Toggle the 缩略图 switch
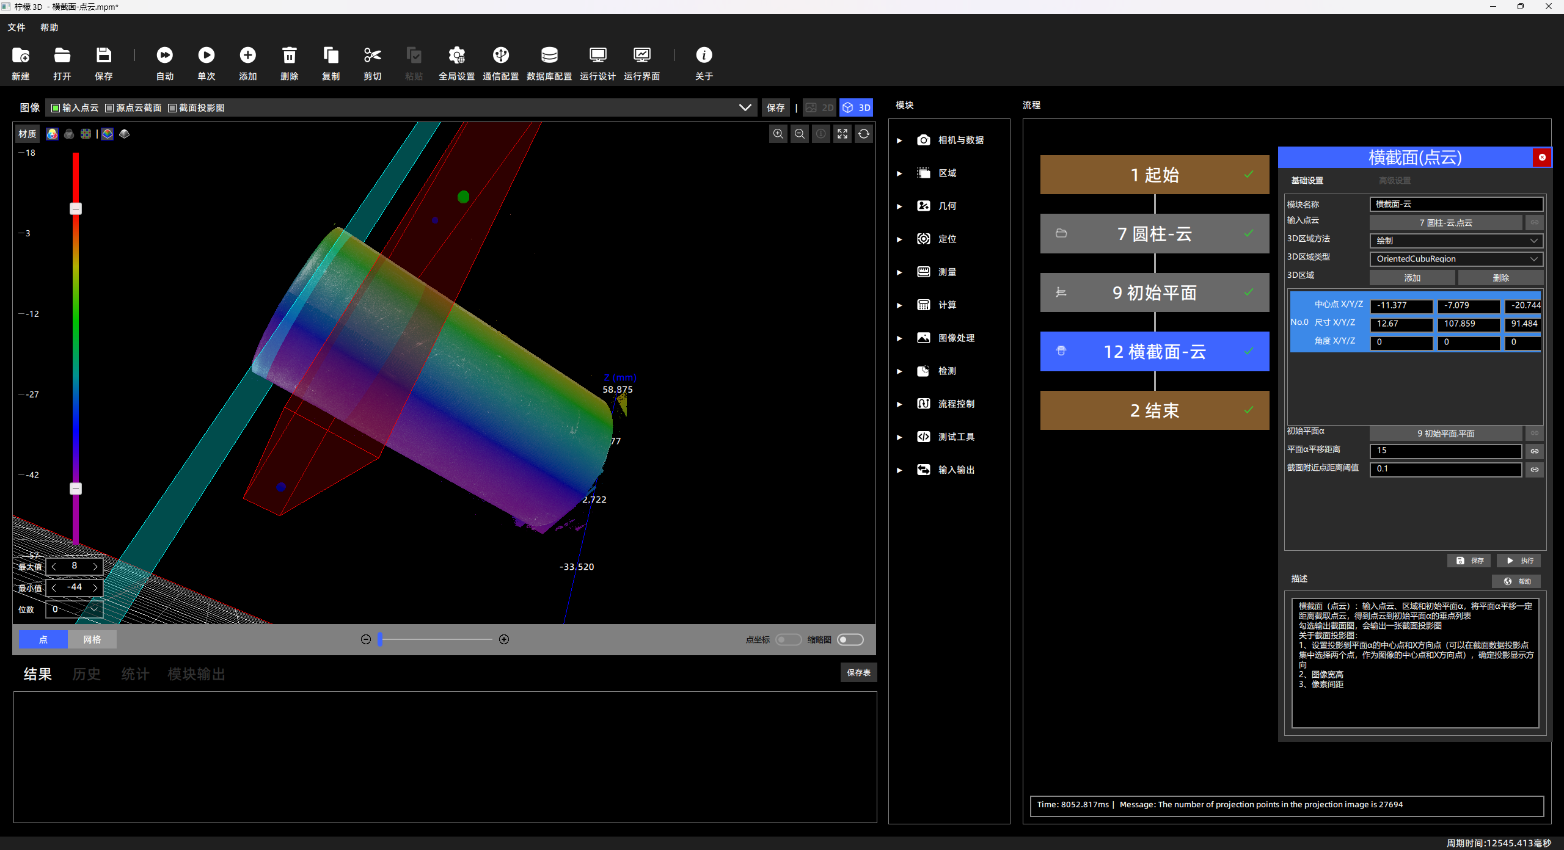This screenshot has width=1564, height=850. pos(850,639)
